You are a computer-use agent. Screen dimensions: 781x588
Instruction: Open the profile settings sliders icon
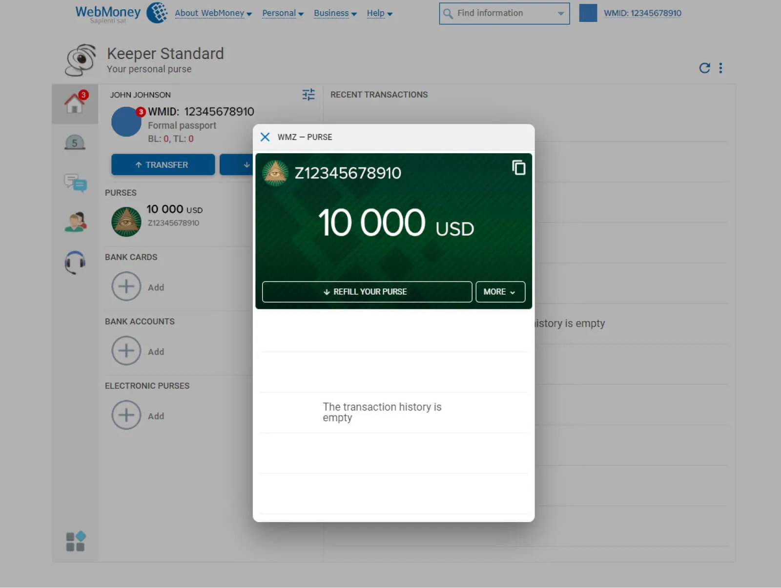pos(308,95)
